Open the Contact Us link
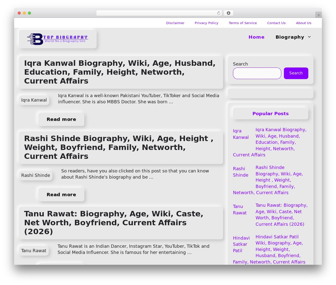Screen dimensions: 336x285 pos(276,23)
